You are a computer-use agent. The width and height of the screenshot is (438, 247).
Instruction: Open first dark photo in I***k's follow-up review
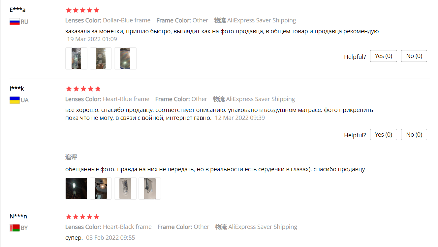click(x=76, y=188)
